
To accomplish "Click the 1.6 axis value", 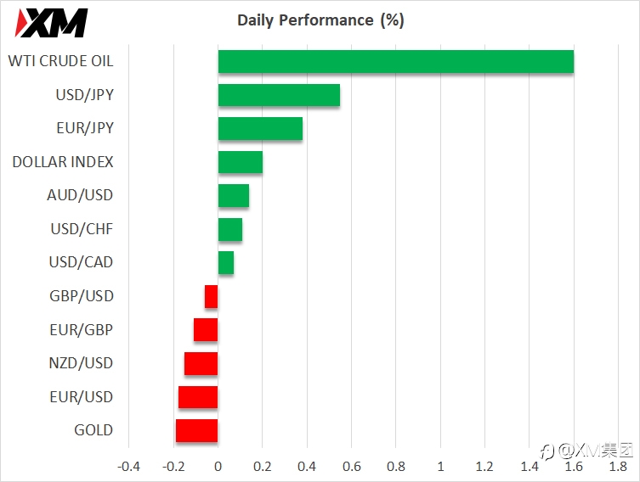I will 574,466.
